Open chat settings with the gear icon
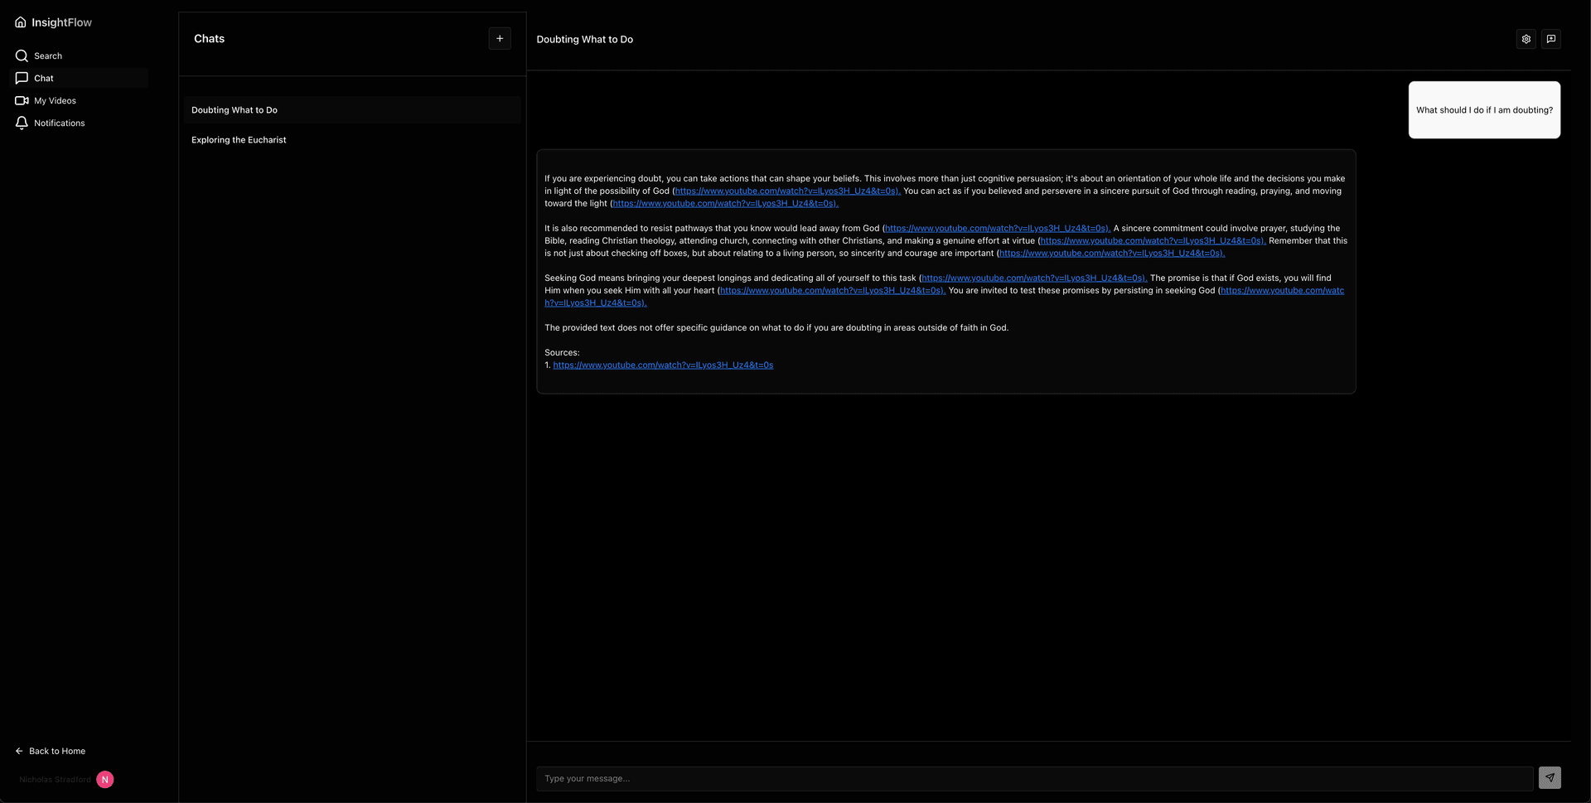 1526,38
